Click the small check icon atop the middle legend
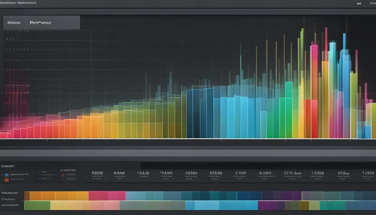This screenshot has width=376, height=215. pyautogui.click(x=39, y=172)
